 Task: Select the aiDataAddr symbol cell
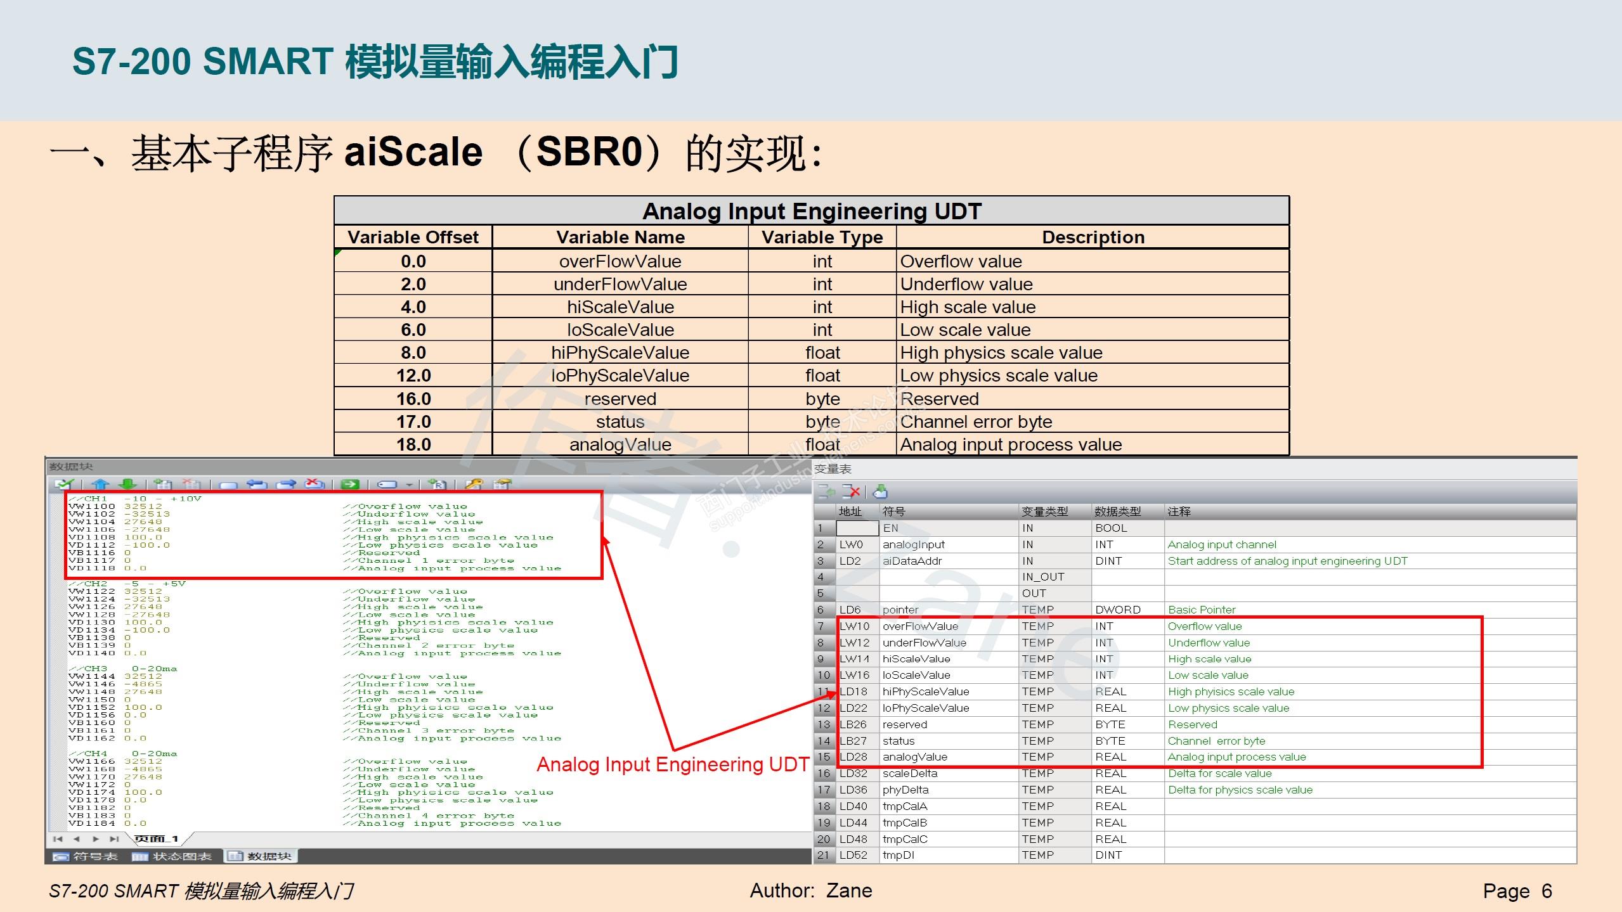point(912,561)
